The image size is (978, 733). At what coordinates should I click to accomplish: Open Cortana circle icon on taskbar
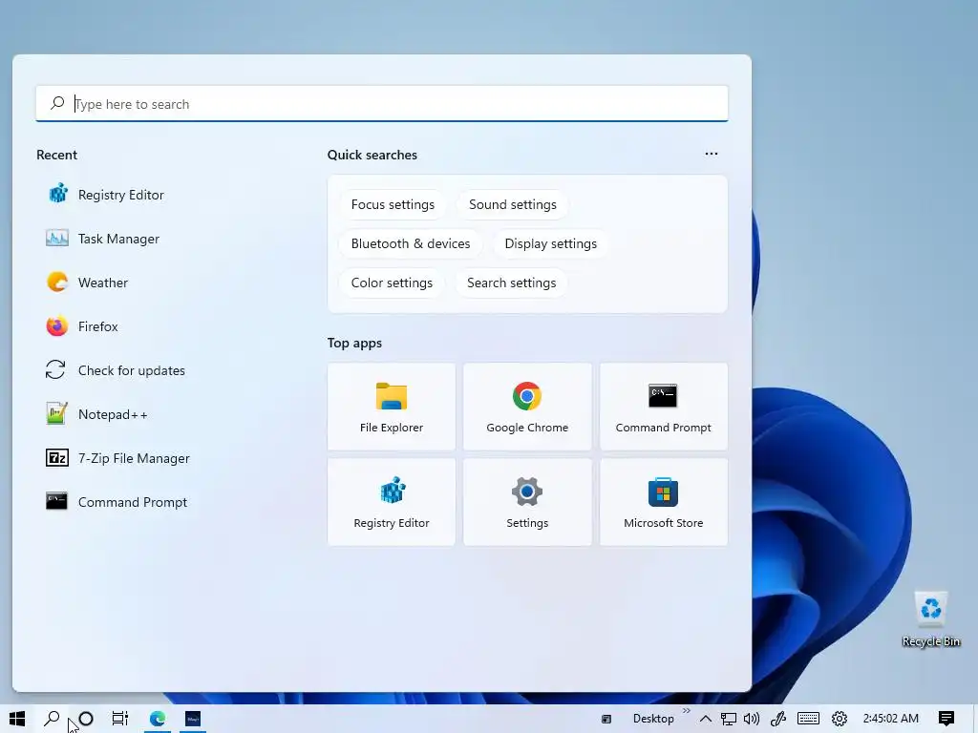click(x=86, y=719)
